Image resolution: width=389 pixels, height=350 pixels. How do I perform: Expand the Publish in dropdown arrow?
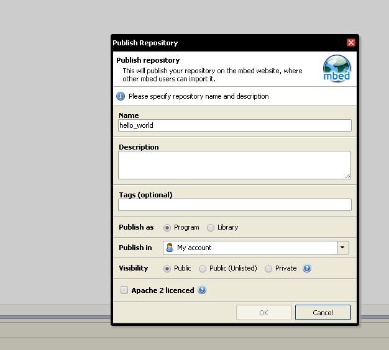point(343,248)
